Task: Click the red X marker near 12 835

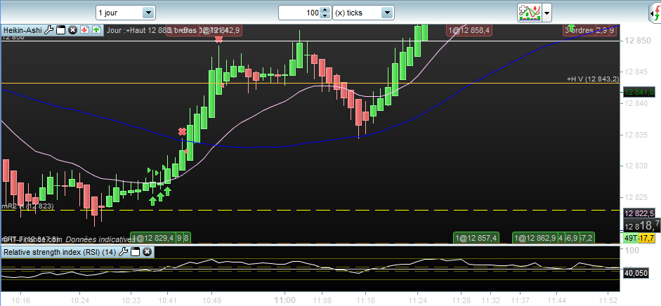Action: [x=182, y=131]
